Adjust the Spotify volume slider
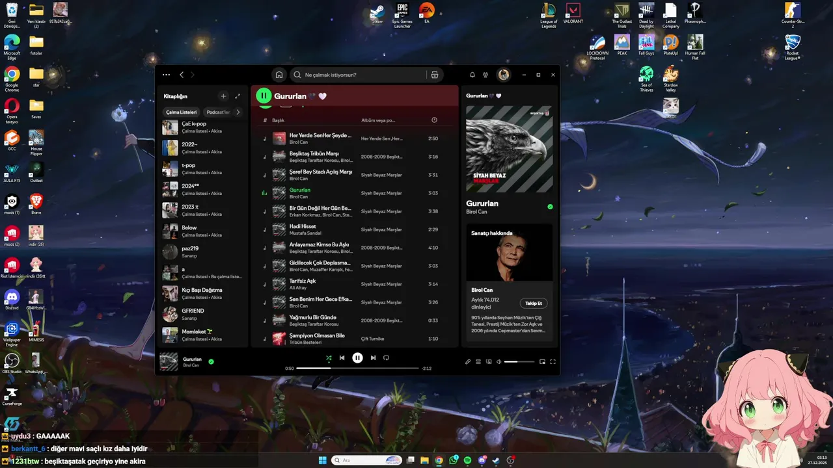 point(519,361)
